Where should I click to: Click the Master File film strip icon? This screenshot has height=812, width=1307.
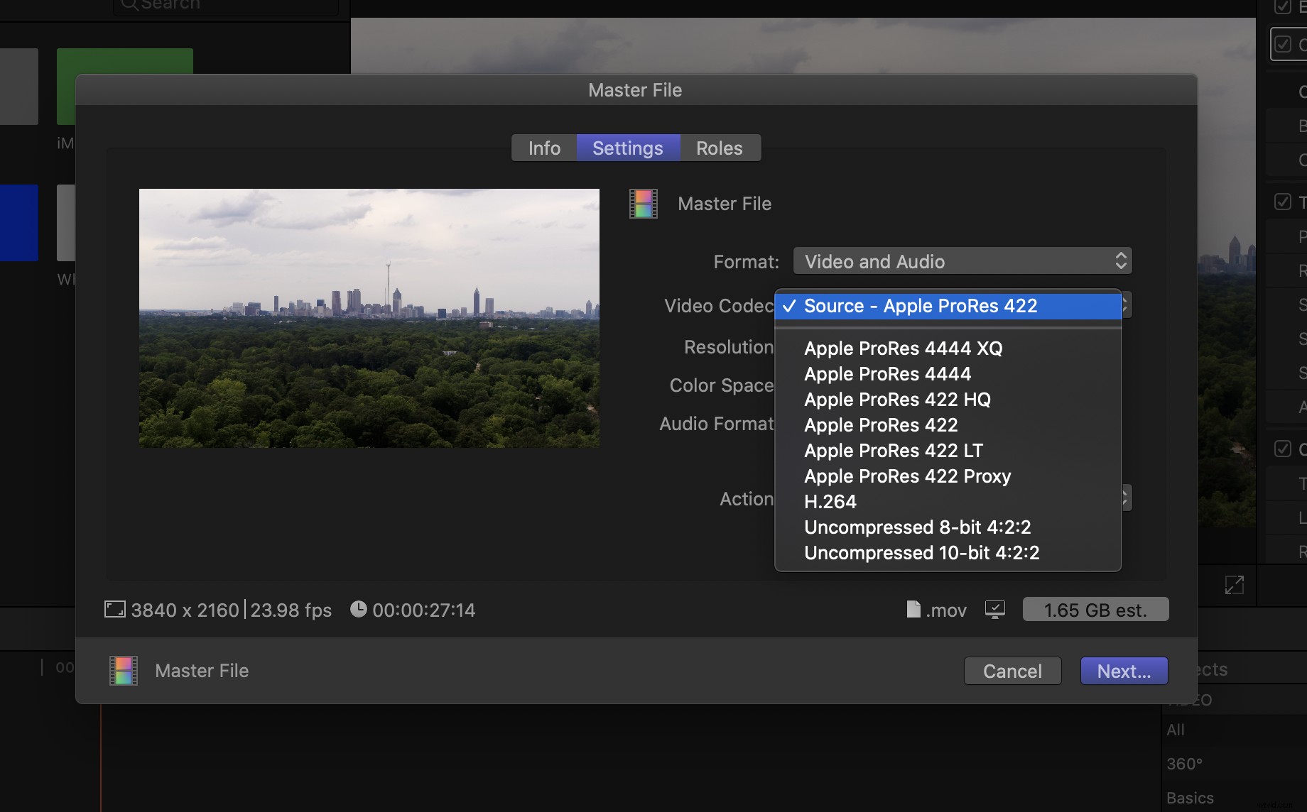pyautogui.click(x=643, y=204)
